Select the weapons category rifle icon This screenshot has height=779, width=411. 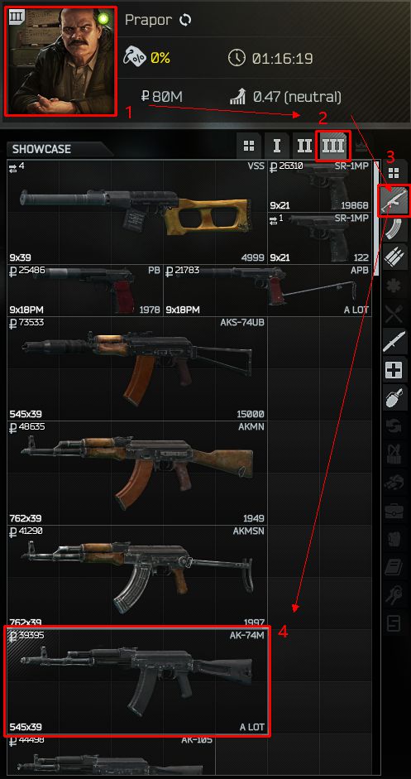coord(394,200)
